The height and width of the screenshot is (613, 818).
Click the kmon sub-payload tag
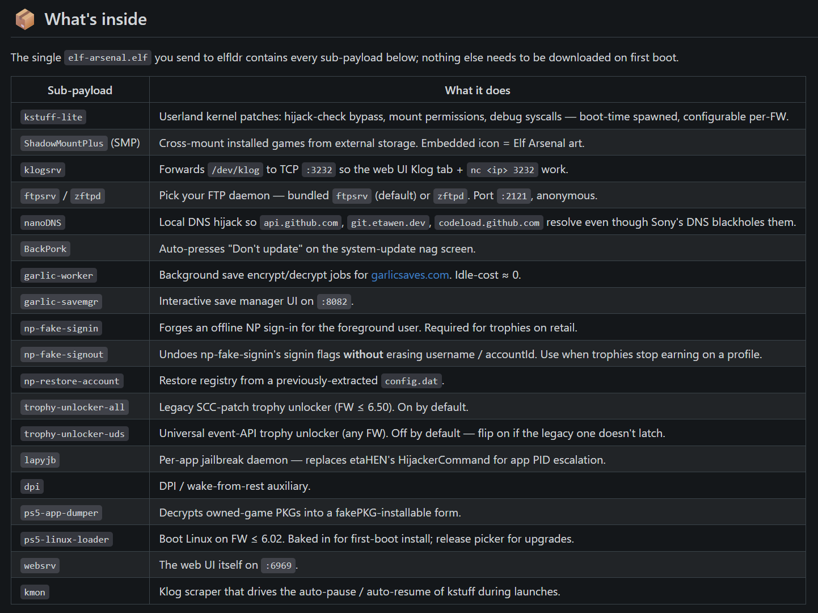(x=35, y=592)
